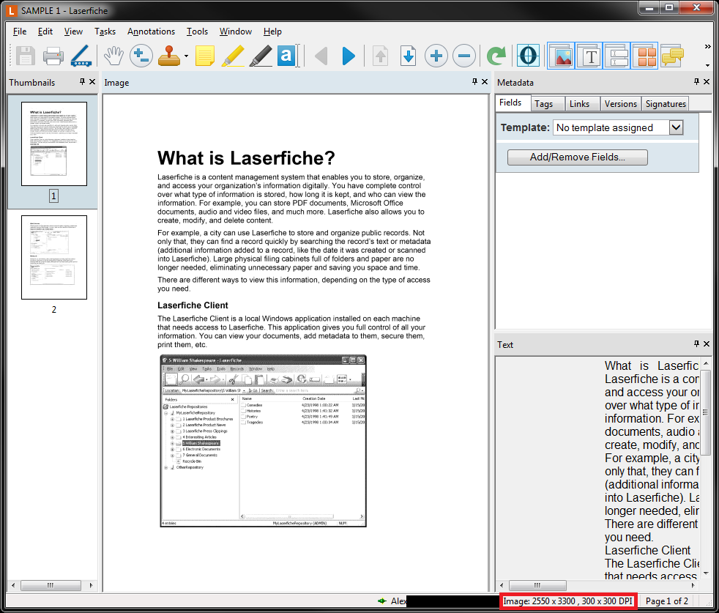Close the Thumbnails panel
Image resolution: width=719 pixels, height=613 pixels.
92,82
